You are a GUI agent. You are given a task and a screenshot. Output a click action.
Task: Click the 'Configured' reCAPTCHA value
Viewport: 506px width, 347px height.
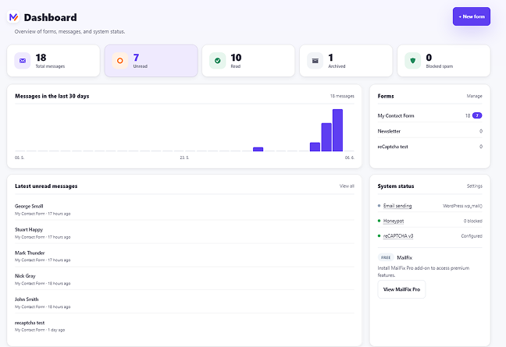472,235
